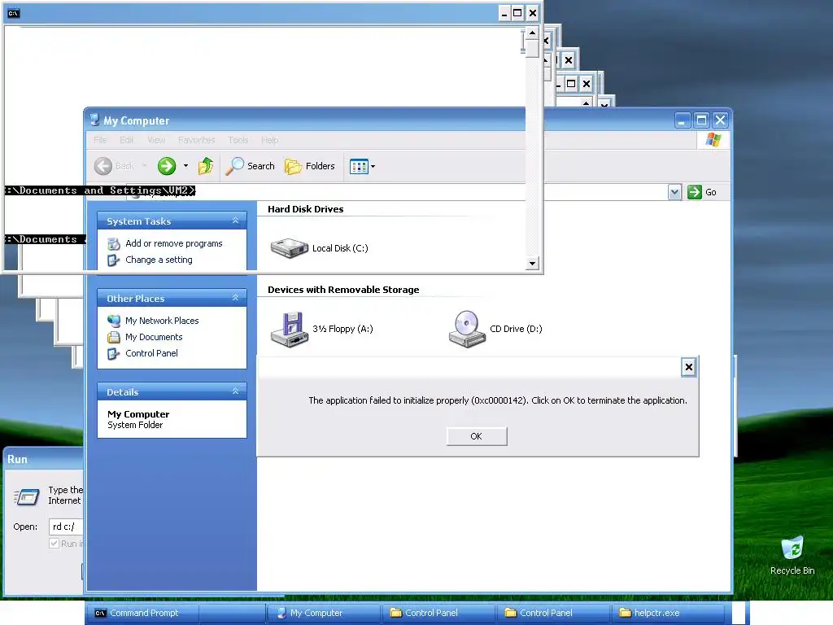Click the Up folder icon in toolbar
This screenshot has width=833, height=625.
point(206,166)
